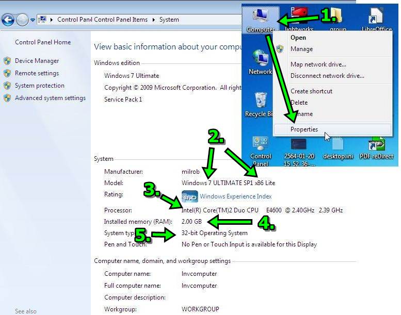401x315 pixels.
Task: Click shield icon next to System protection
Action: click(7, 86)
